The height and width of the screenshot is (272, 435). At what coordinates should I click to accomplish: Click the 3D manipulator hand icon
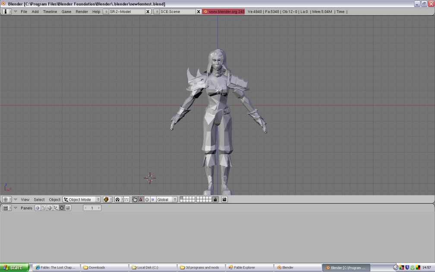click(x=135, y=199)
